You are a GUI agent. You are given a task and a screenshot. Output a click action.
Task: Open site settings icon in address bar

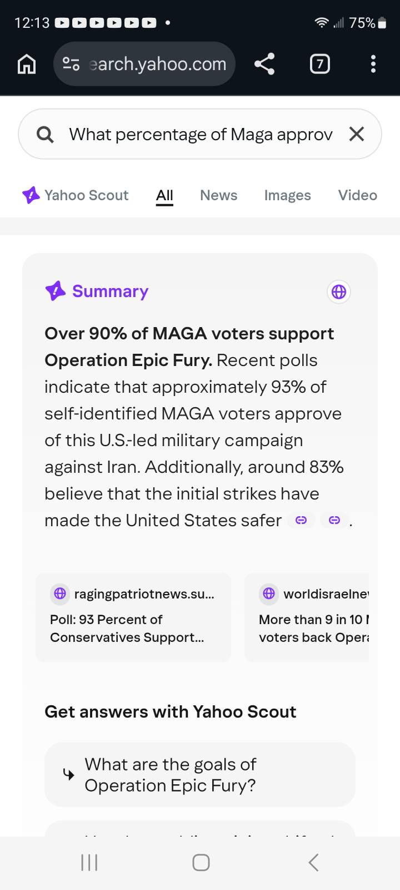click(71, 65)
